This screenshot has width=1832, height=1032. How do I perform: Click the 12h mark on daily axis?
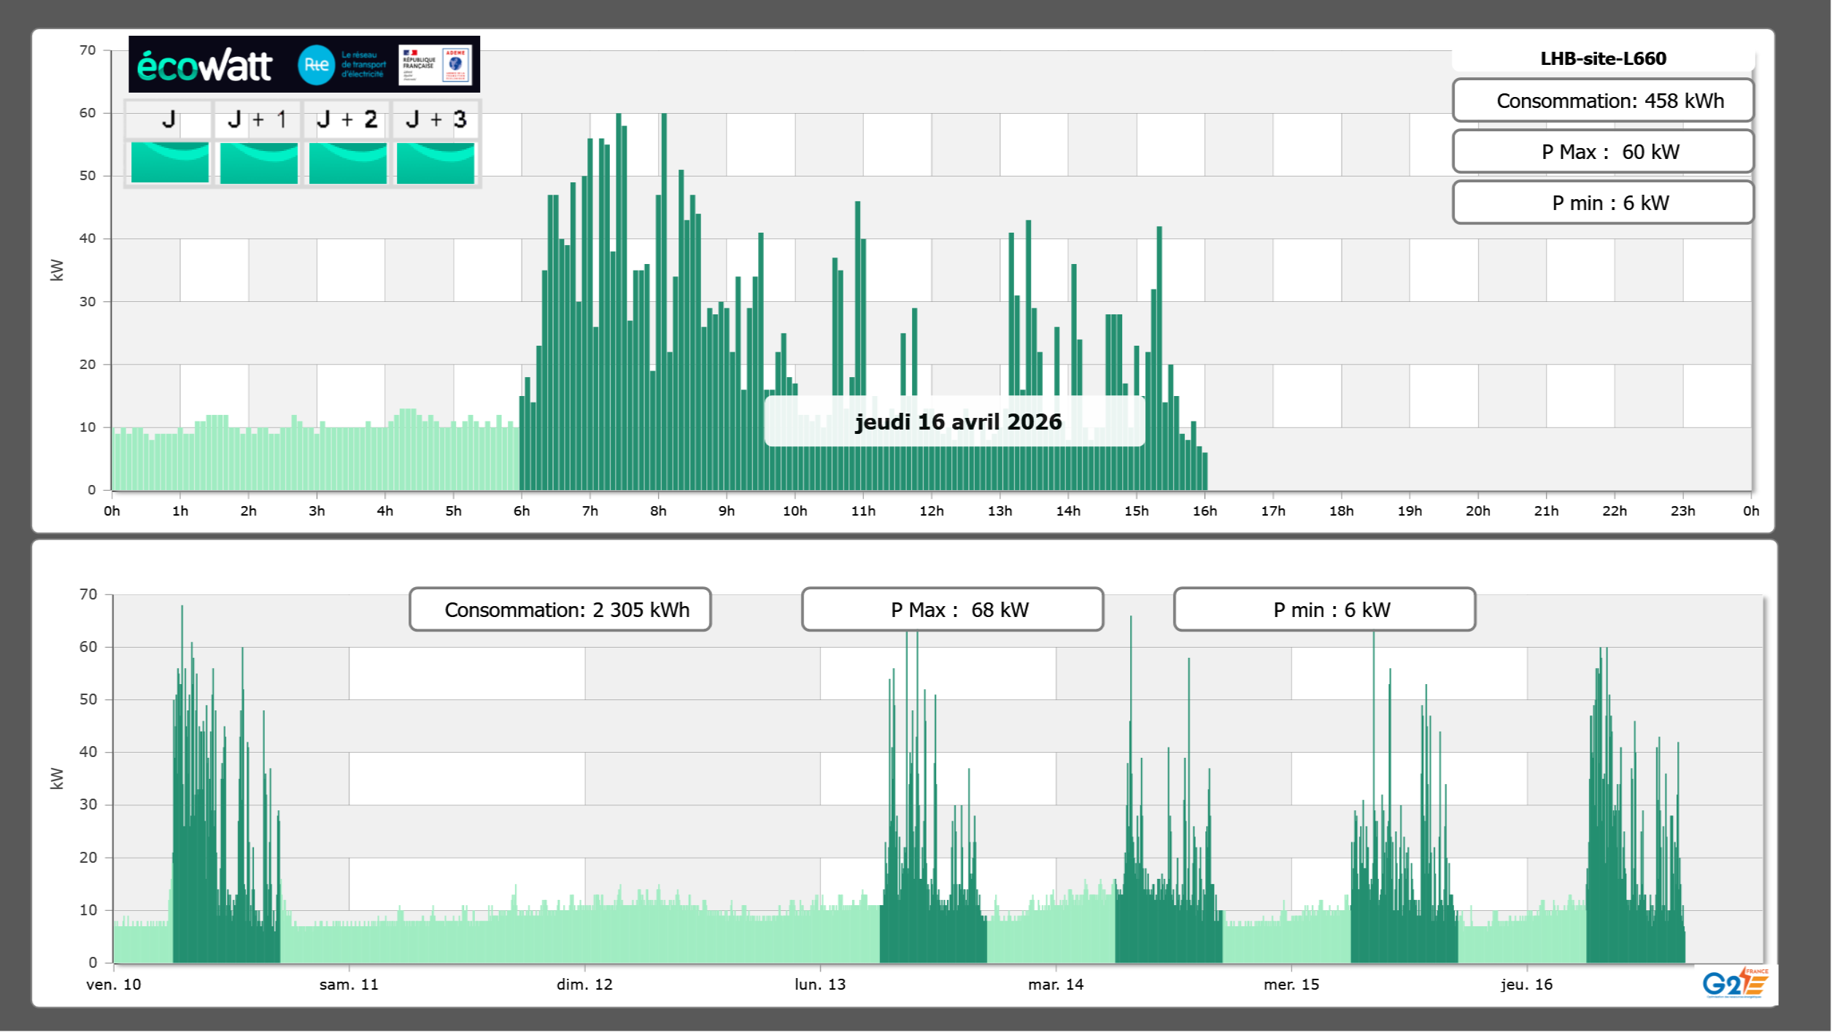coord(931,511)
